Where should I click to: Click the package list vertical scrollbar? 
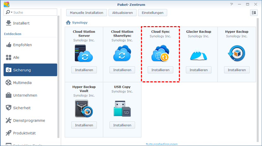(x=258, y=80)
